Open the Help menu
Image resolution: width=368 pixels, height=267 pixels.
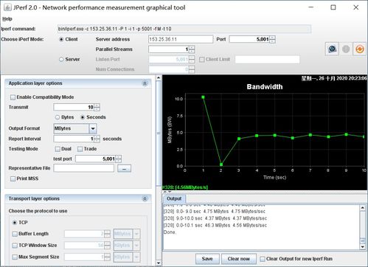[7, 19]
